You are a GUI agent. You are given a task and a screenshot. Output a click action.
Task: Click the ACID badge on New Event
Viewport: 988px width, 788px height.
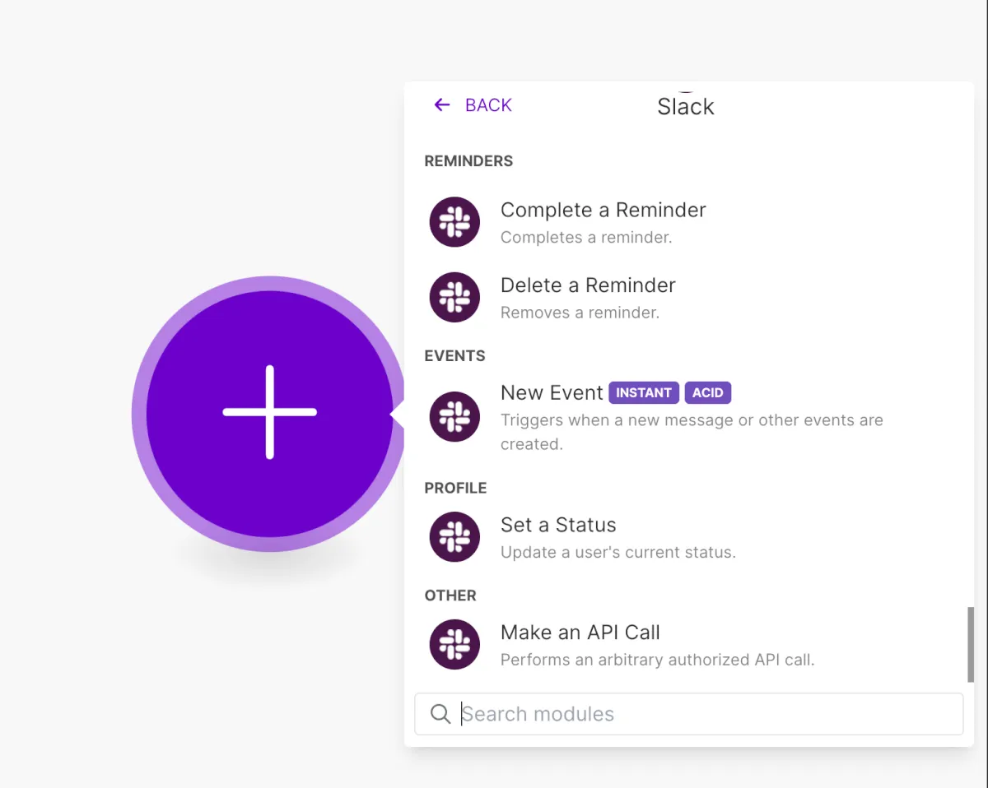(707, 392)
